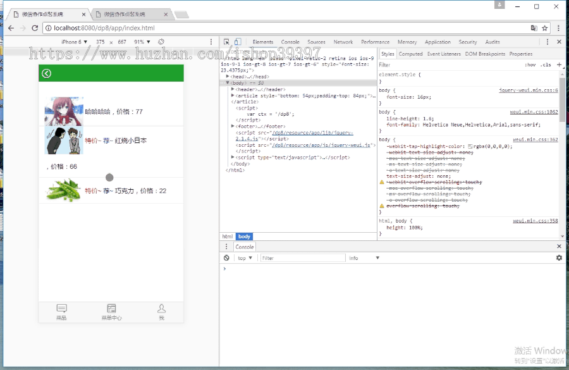
Task: Expand the header node in DOM tree
Action: click(233, 89)
